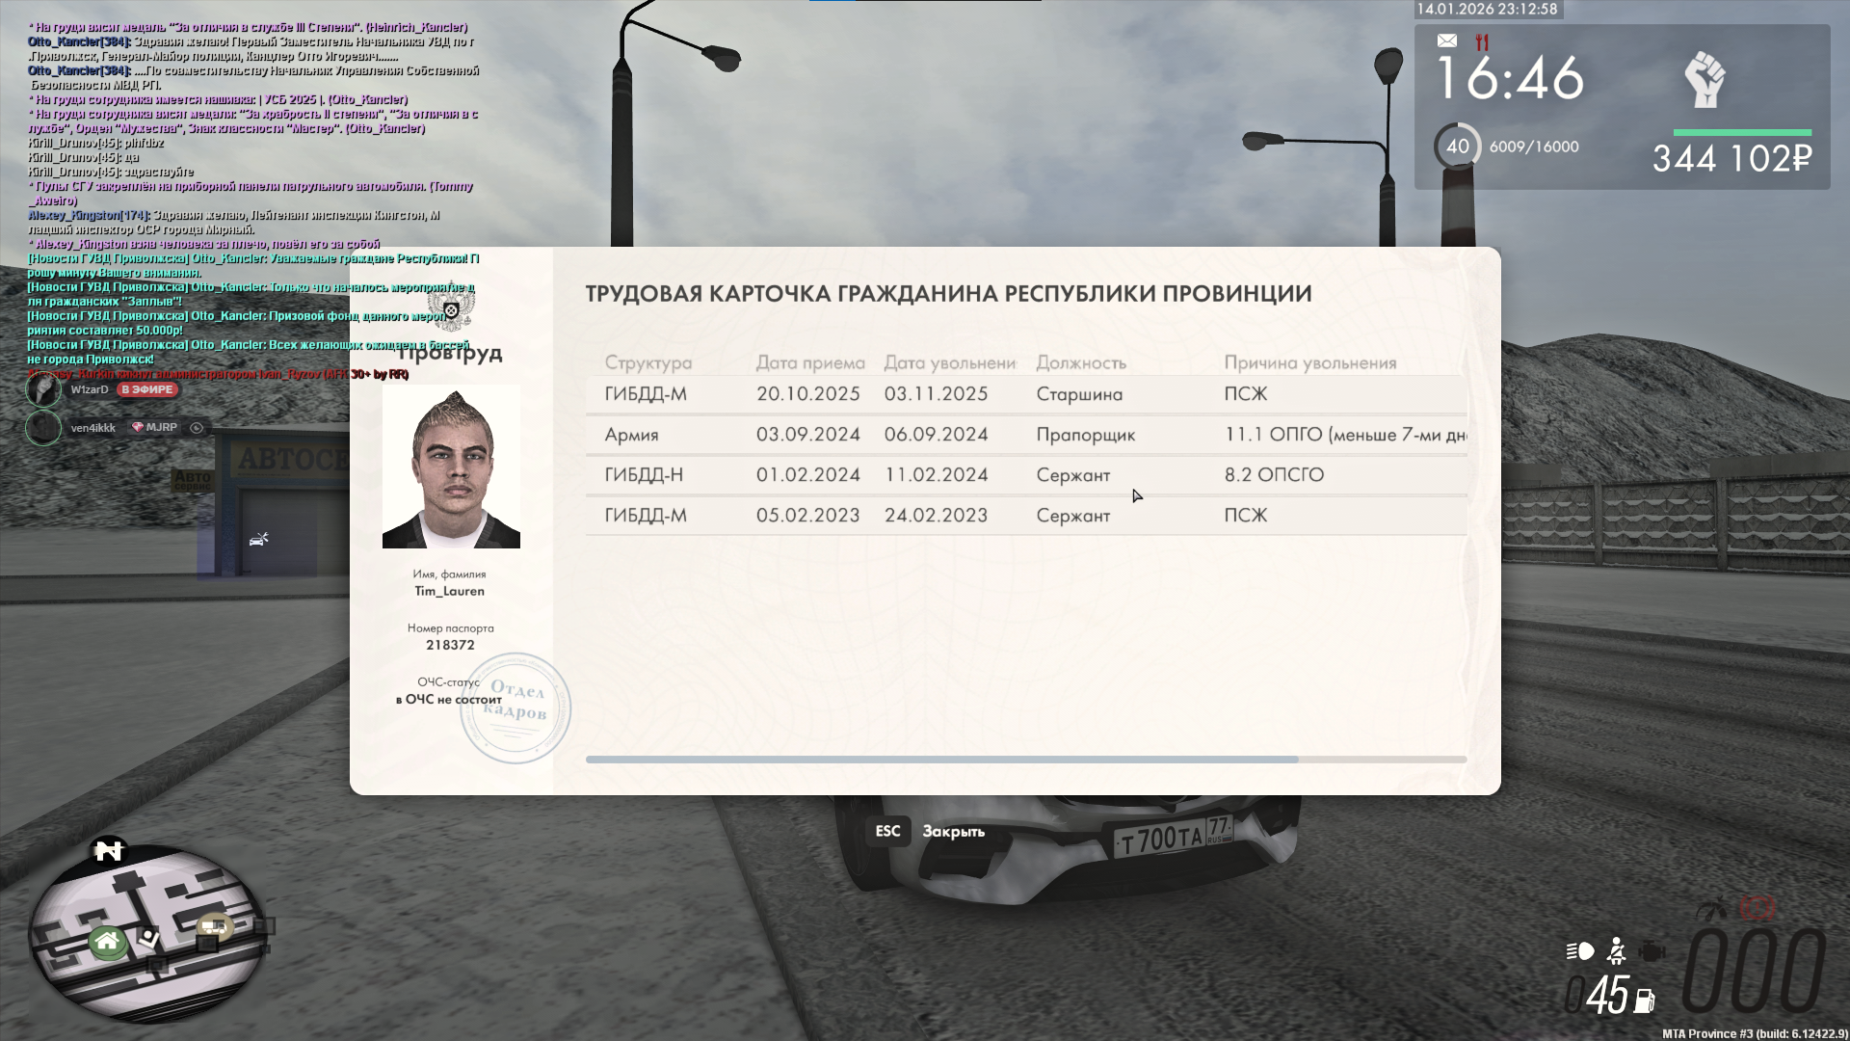
Task: Click the seatbelt indicator icon
Action: click(1617, 952)
